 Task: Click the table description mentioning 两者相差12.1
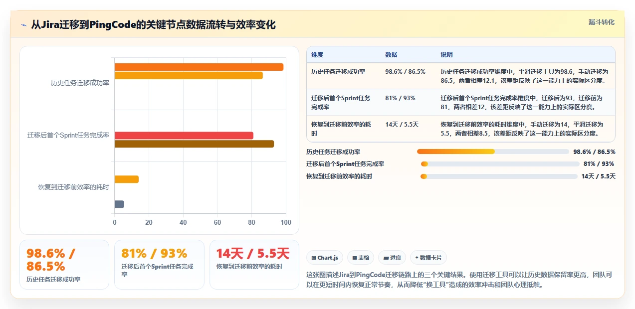coord(524,76)
